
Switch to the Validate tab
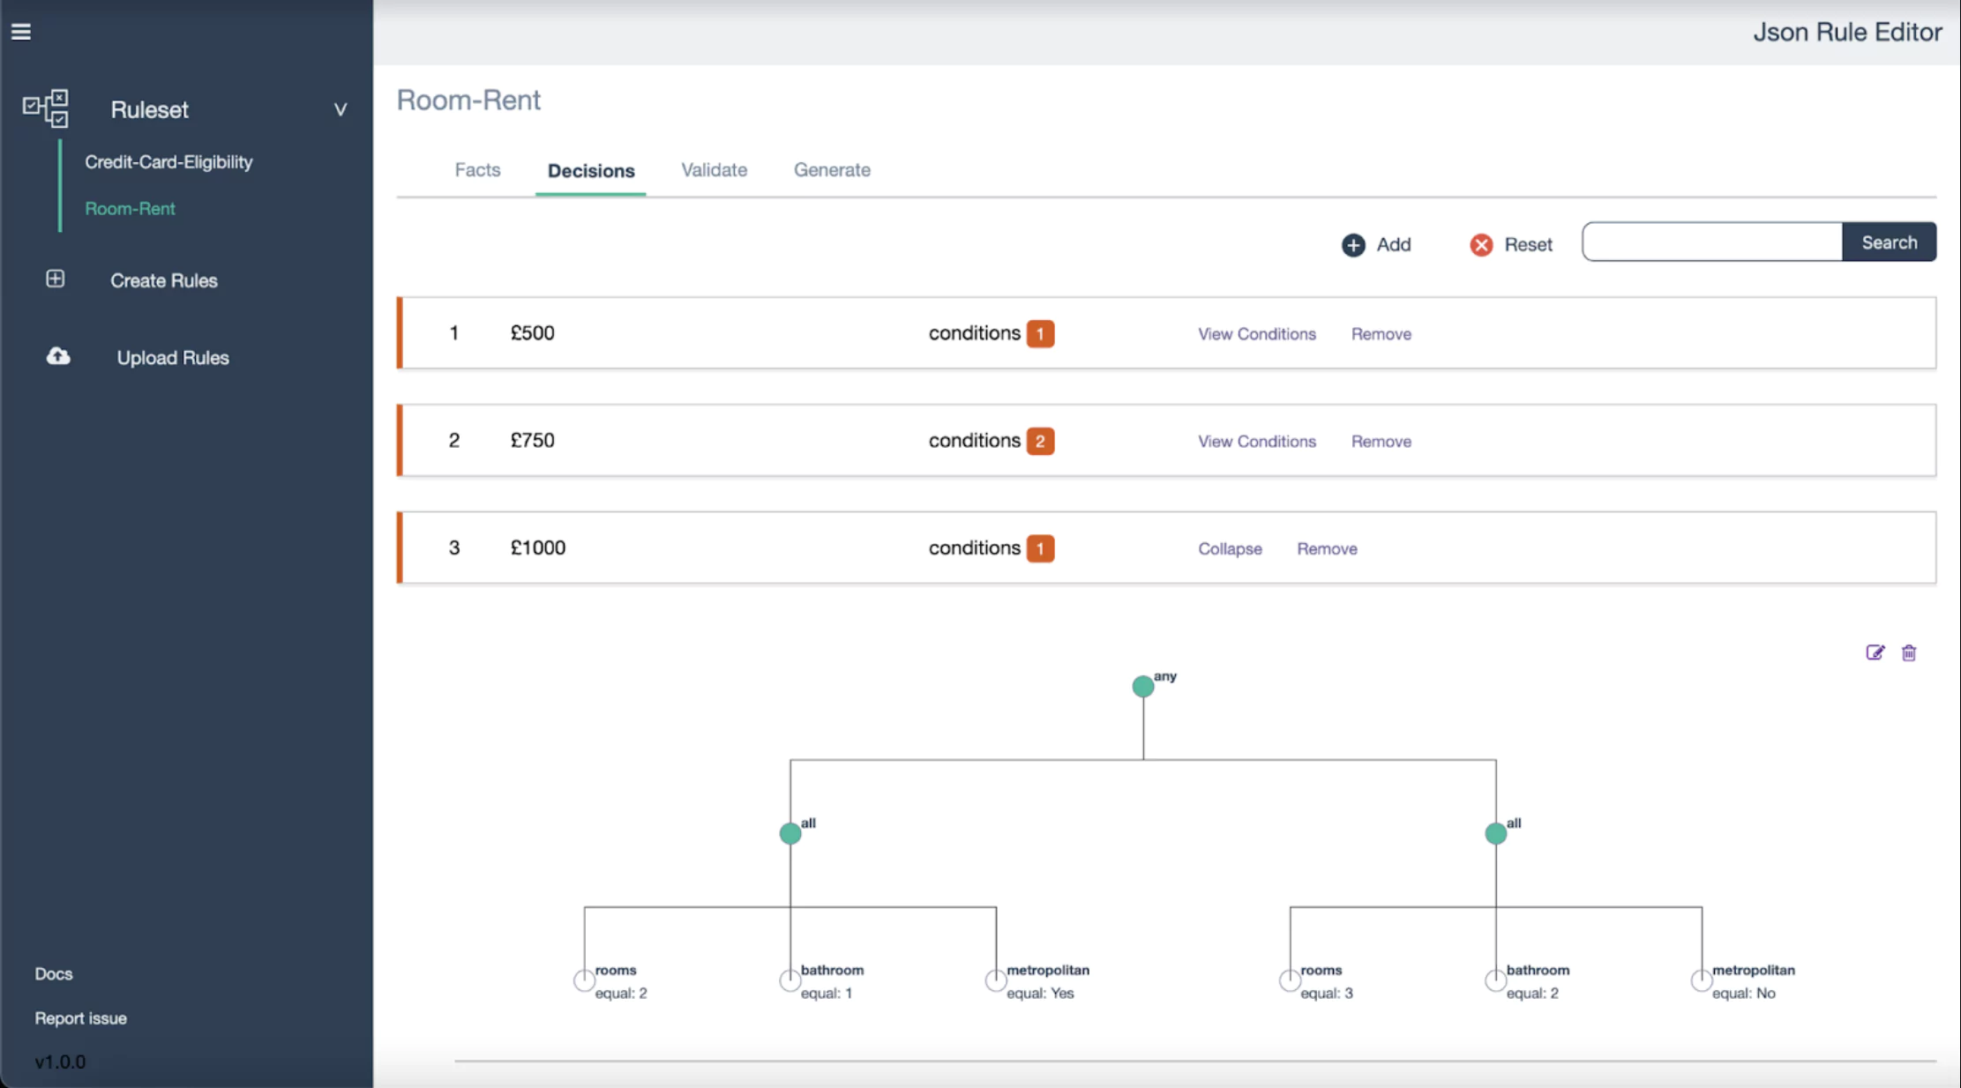tap(714, 170)
